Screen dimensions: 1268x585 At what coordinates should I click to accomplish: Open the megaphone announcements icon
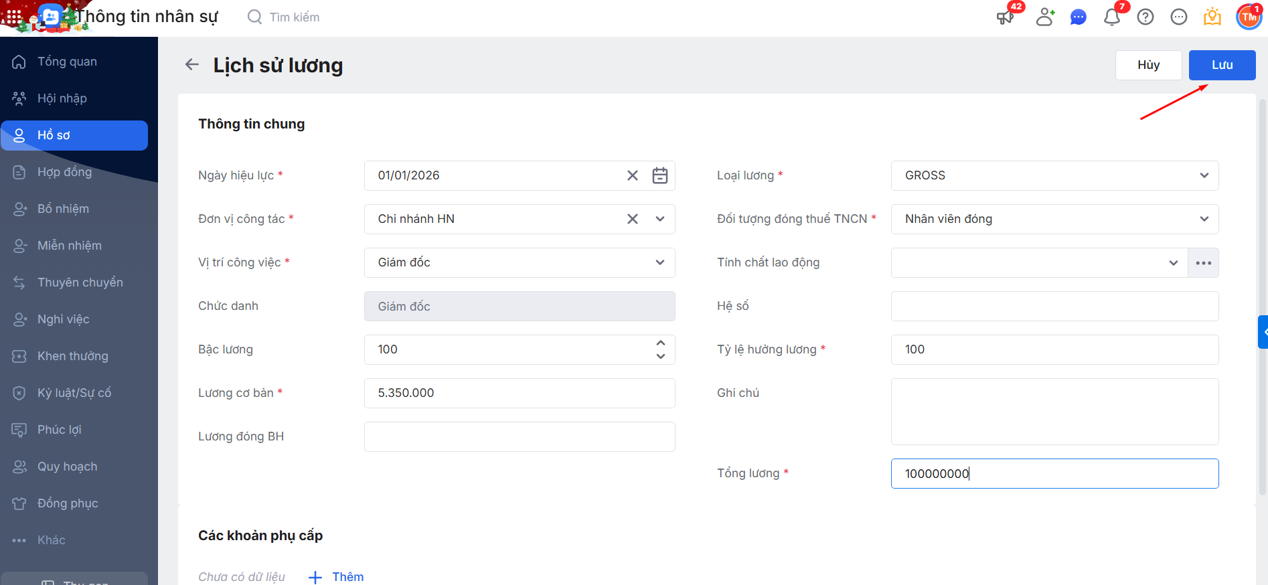coord(1005,17)
